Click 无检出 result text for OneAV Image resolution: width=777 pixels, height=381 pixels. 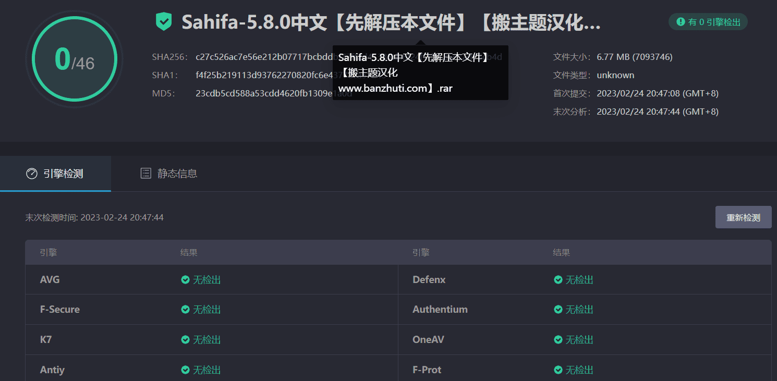[580, 340]
